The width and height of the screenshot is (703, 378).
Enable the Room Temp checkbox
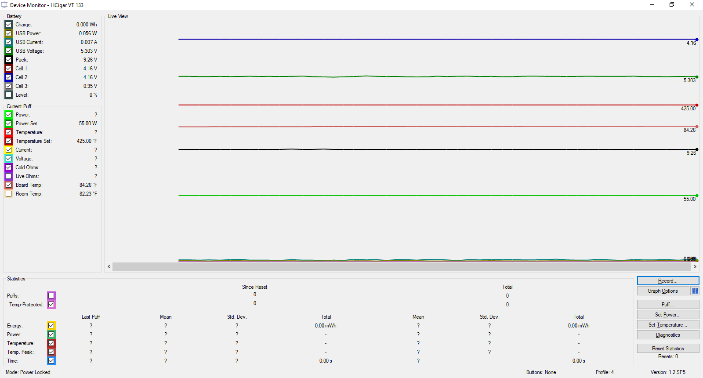tap(9, 194)
